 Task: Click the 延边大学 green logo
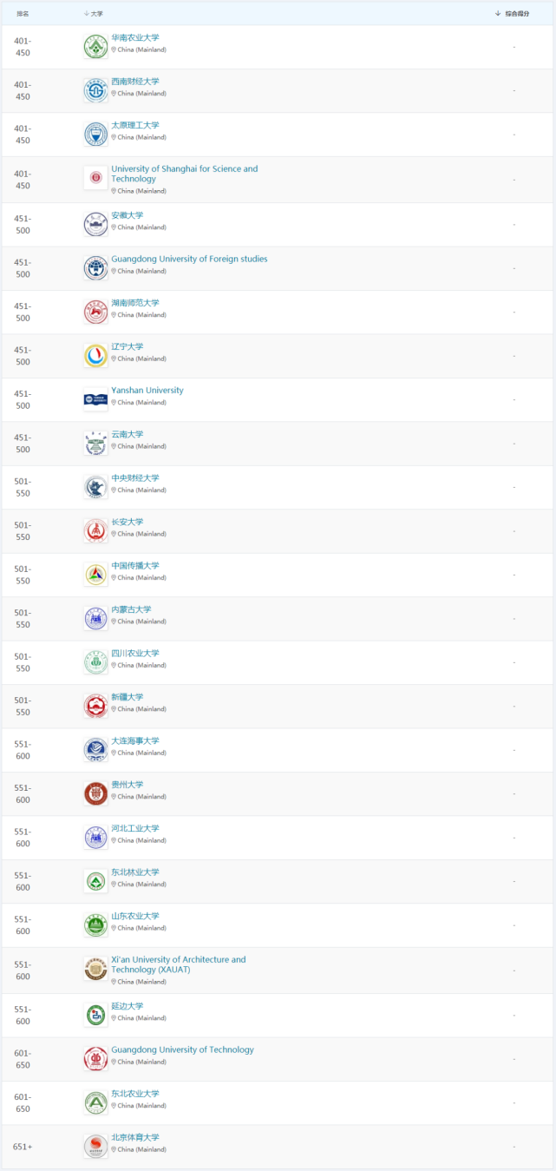click(x=95, y=1015)
